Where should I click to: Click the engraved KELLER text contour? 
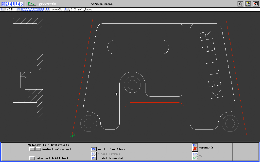(211, 65)
